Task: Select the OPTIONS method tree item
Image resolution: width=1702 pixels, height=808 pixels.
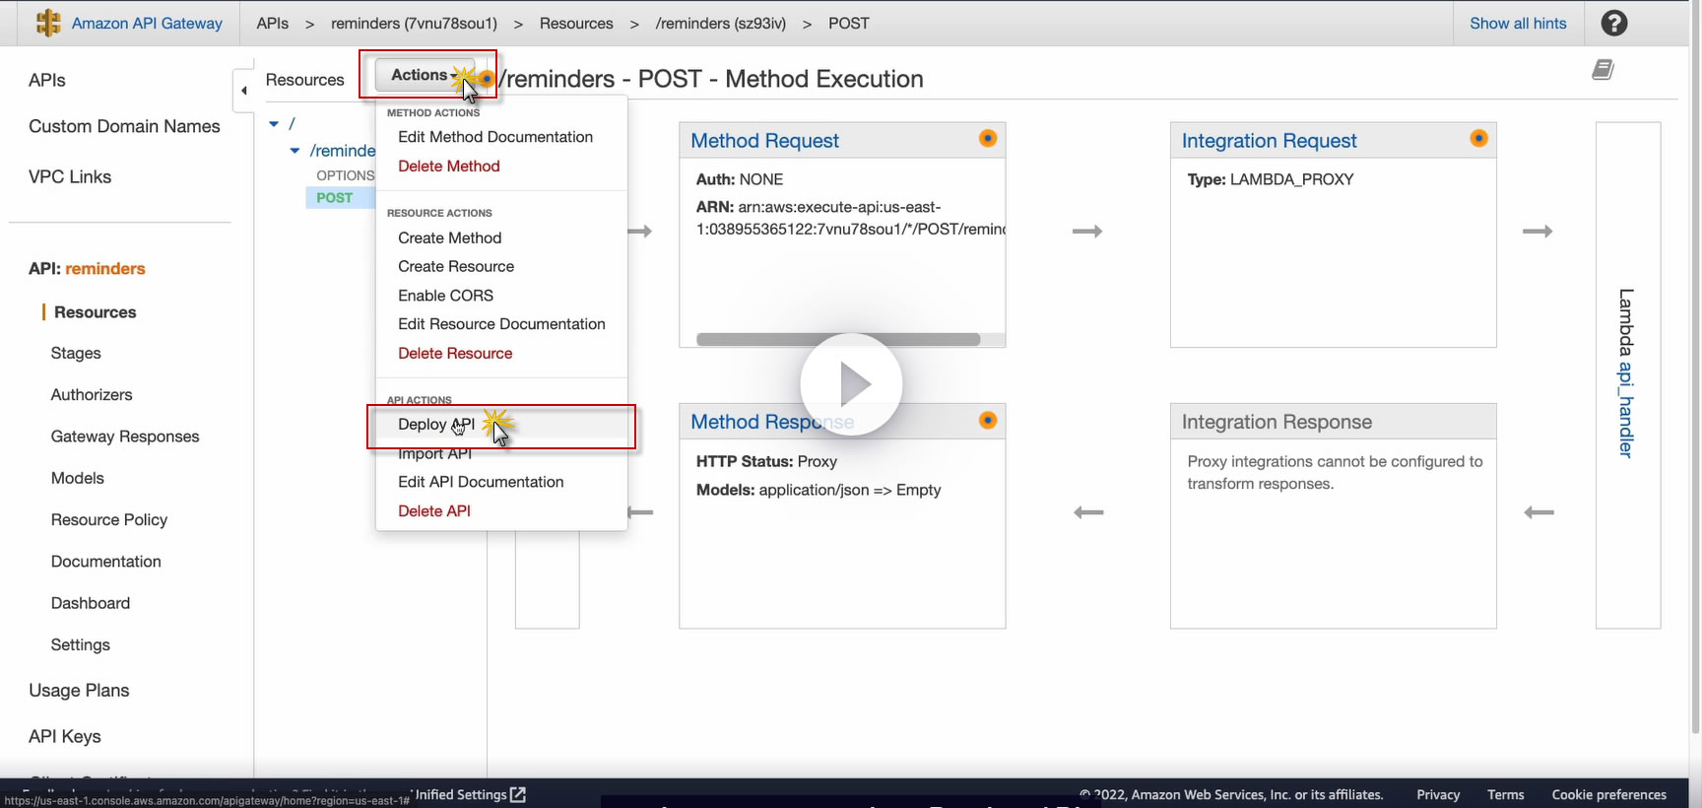Action: 345,175
